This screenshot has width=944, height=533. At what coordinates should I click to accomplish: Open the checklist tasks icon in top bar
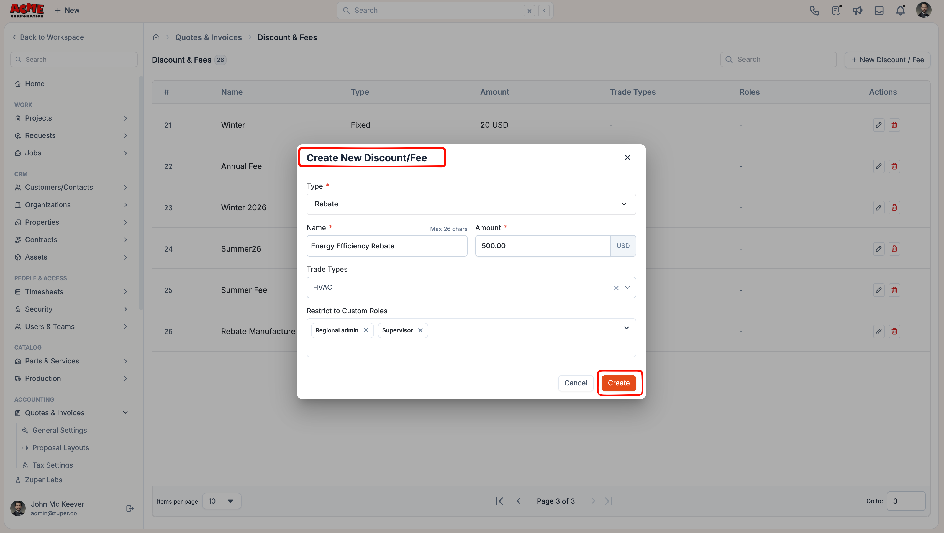click(x=836, y=11)
